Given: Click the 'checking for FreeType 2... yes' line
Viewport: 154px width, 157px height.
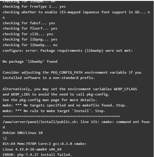Looking at the screenshot, I should tap(34, 7).
